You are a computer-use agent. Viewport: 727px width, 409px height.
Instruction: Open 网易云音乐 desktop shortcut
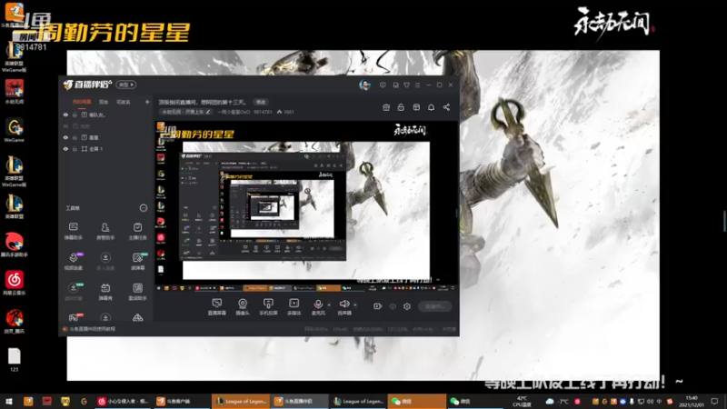point(14,283)
